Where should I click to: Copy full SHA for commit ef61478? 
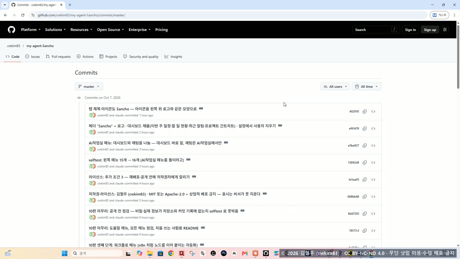point(364,128)
